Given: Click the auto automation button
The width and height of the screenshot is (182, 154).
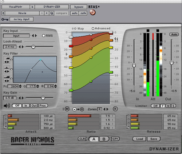Looking at the screenshot, I should point(75,13).
